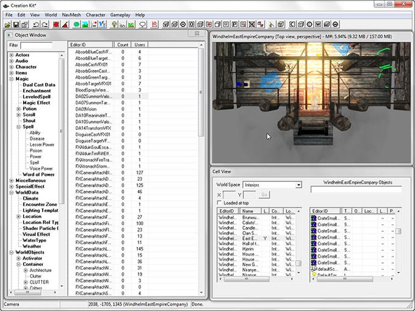Click the speech bubble dialogue icon
415x311 pixels.
[142, 25]
